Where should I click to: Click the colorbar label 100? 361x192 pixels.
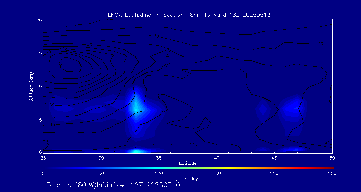pos(159,173)
